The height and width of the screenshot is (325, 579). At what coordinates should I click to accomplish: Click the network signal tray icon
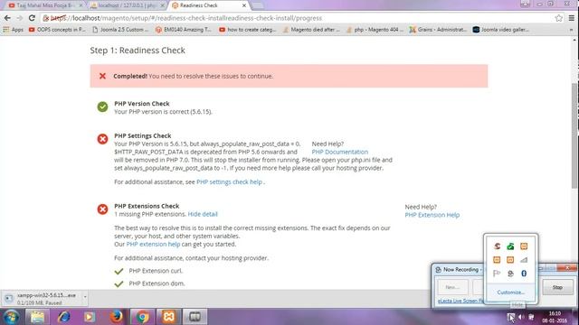pos(524,260)
